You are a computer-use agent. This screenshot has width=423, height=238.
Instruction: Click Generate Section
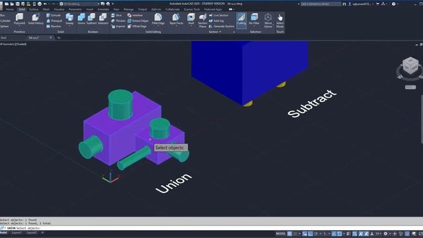pos(221,26)
